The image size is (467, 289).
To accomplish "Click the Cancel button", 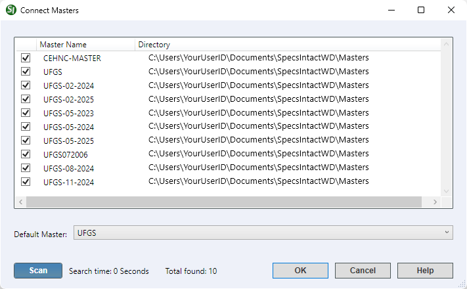I will [x=363, y=271].
